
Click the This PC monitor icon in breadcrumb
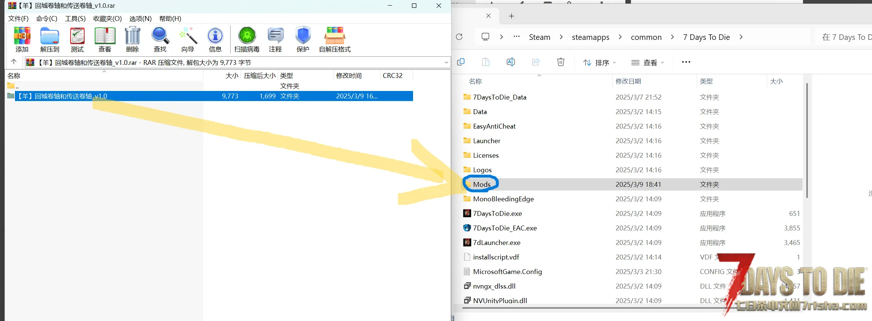click(x=485, y=37)
